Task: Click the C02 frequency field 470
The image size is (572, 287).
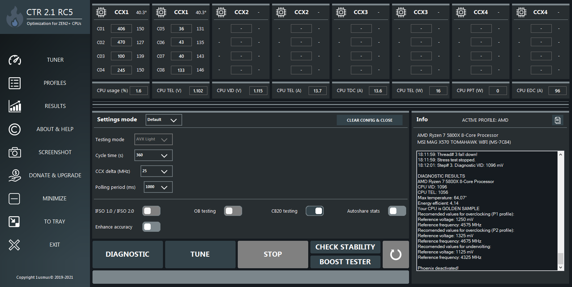Action: point(121,42)
